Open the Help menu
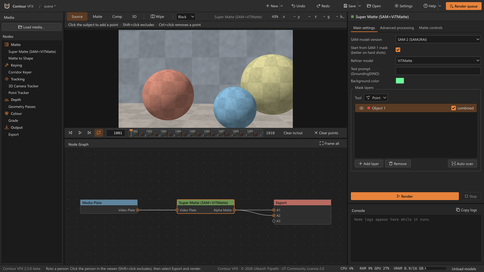 [x=430, y=6]
